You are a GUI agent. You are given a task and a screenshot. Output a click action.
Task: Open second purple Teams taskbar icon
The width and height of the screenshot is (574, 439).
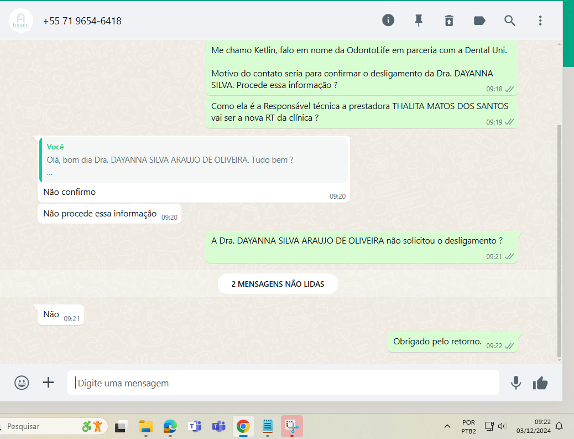pos(219,426)
